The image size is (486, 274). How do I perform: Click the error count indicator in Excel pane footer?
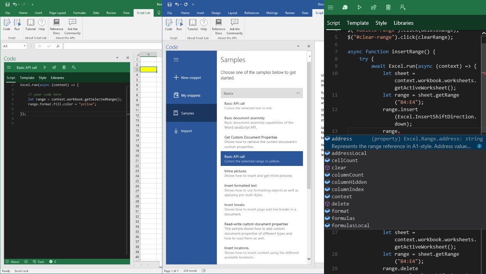click(x=53, y=261)
